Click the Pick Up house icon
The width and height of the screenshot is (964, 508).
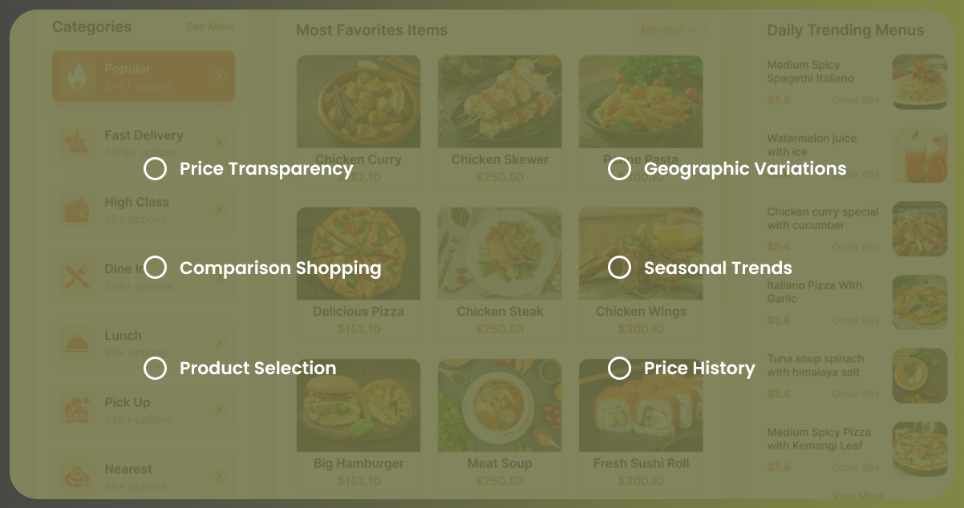[78, 409]
